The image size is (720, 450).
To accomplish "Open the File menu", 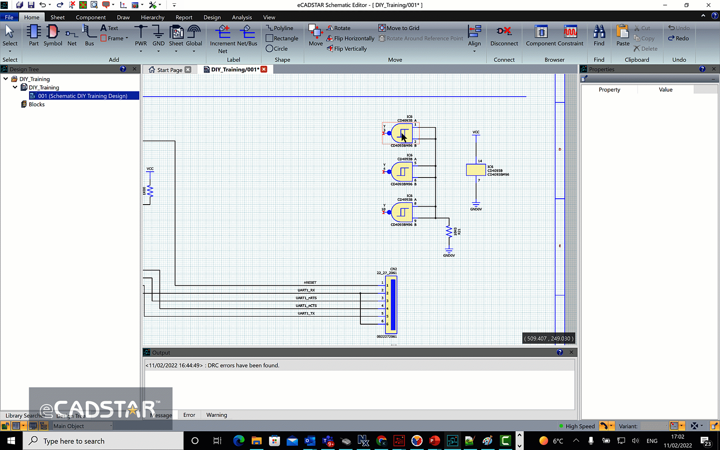I will tap(9, 17).
